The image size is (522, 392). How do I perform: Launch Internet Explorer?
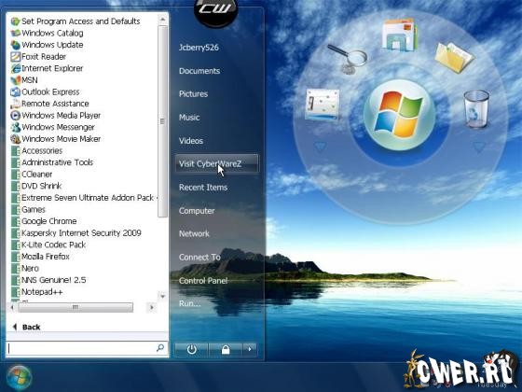click(47, 68)
